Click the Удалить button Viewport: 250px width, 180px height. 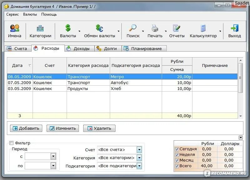point(99,128)
